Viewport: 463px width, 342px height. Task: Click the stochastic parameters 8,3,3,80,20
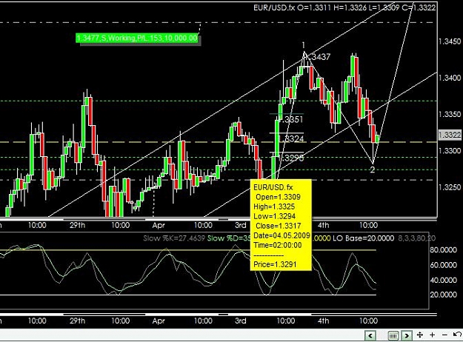(x=416, y=238)
